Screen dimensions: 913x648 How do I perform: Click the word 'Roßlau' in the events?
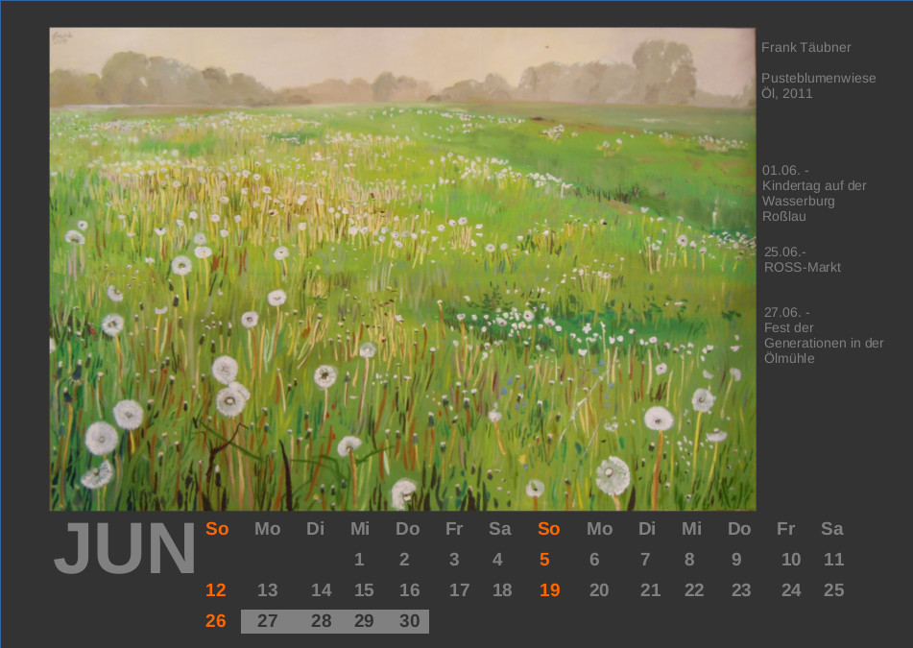784,217
